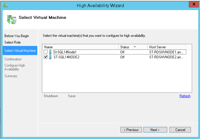Image resolution: width=200 pixels, height=139 pixels.
Task: Close the High Availability Wizard window
Action: (194, 4)
